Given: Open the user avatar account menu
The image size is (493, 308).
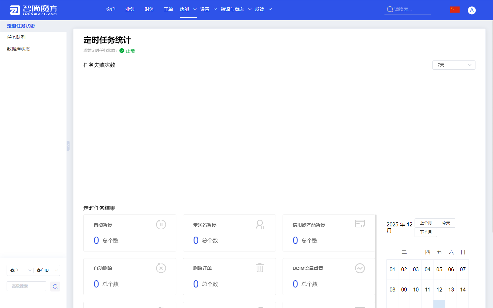Looking at the screenshot, I should [471, 10].
